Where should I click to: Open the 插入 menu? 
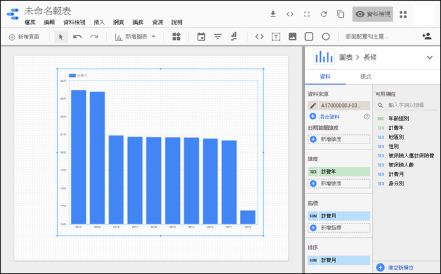tap(99, 22)
